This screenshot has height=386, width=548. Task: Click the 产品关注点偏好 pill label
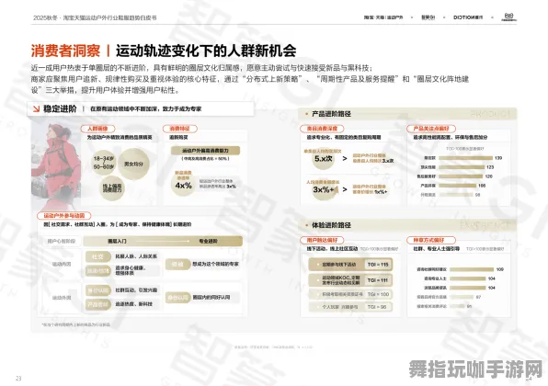[x=431, y=129]
